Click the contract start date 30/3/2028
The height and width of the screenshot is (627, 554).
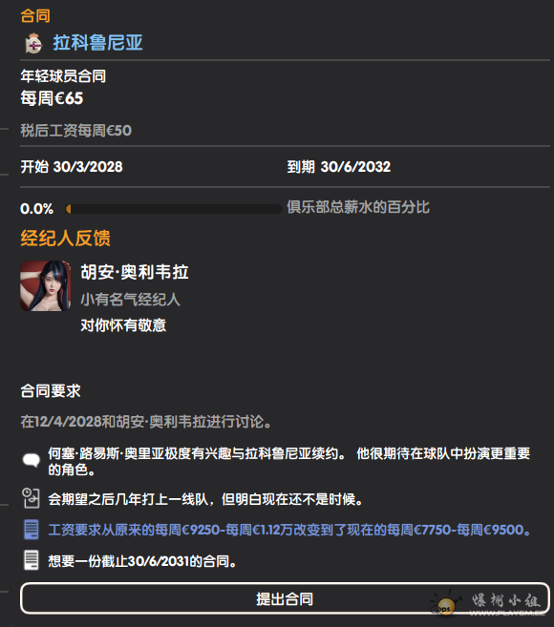[x=88, y=167]
